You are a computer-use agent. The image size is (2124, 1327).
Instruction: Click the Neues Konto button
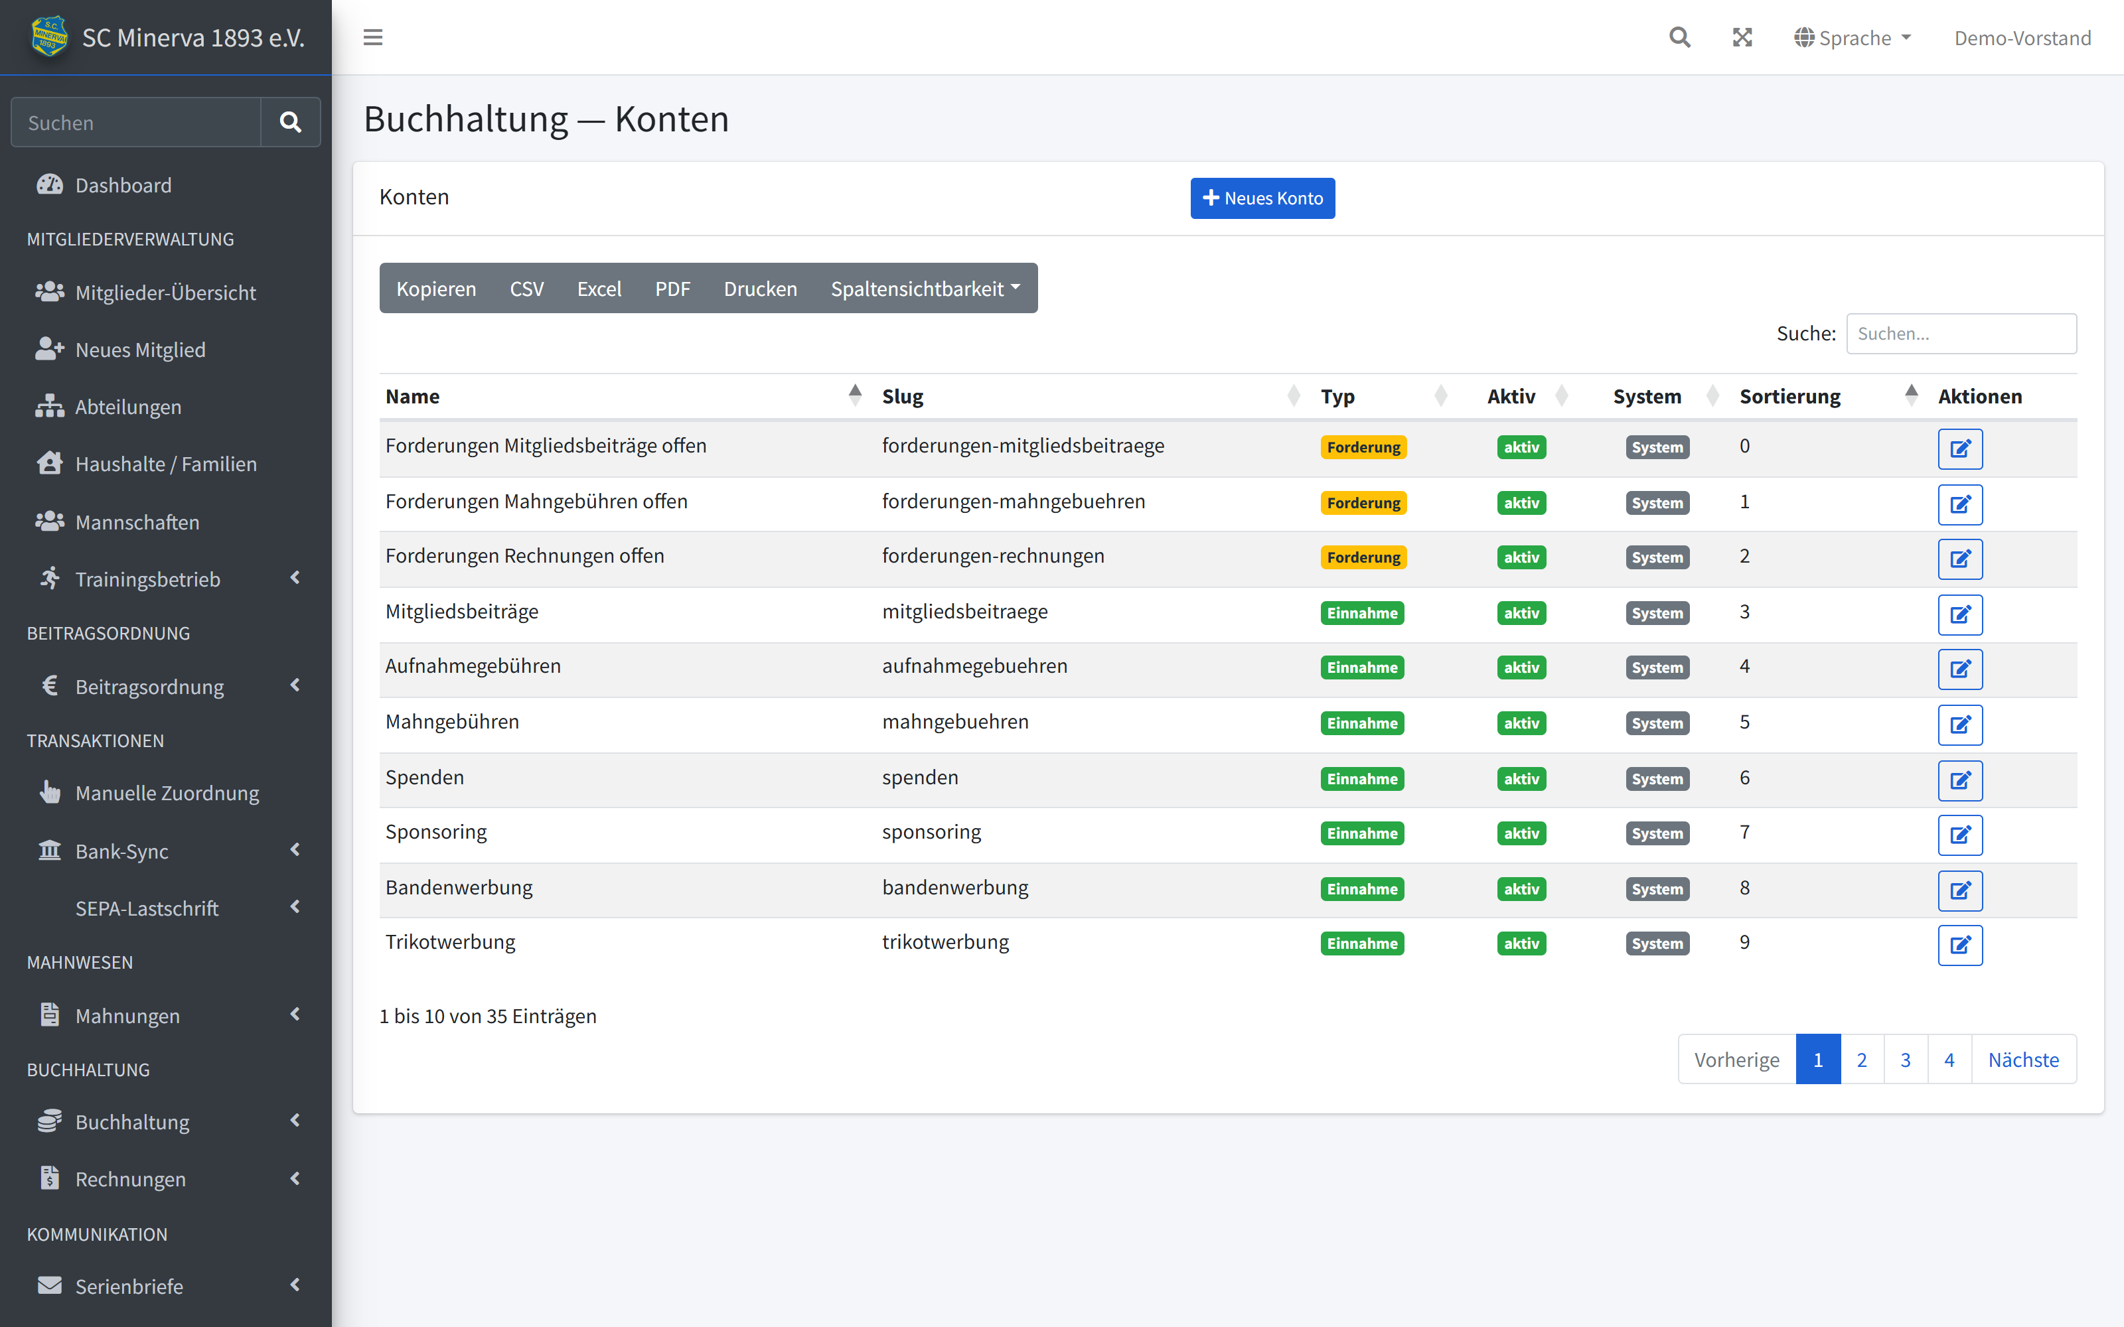click(x=1262, y=198)
